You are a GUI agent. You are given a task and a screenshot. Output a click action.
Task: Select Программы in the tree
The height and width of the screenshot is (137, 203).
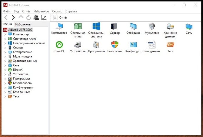[x=21, y=79]
